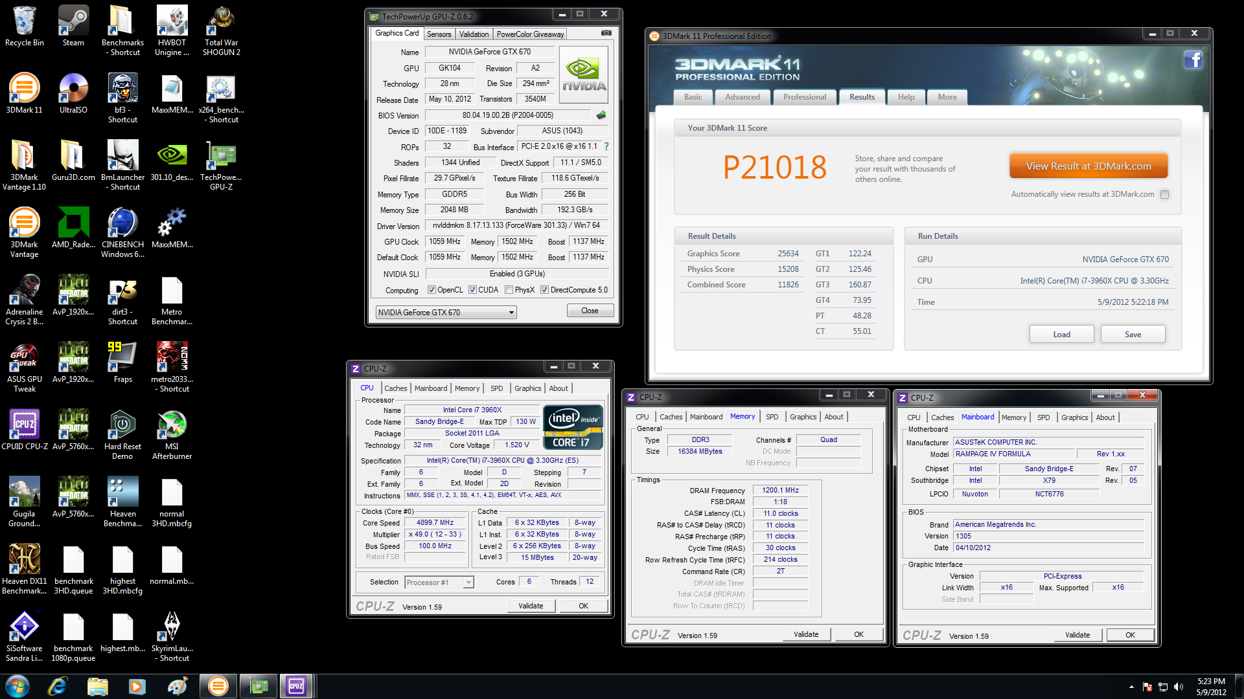Click the GPU-Z screenshot camera icon

pos(606,33)
